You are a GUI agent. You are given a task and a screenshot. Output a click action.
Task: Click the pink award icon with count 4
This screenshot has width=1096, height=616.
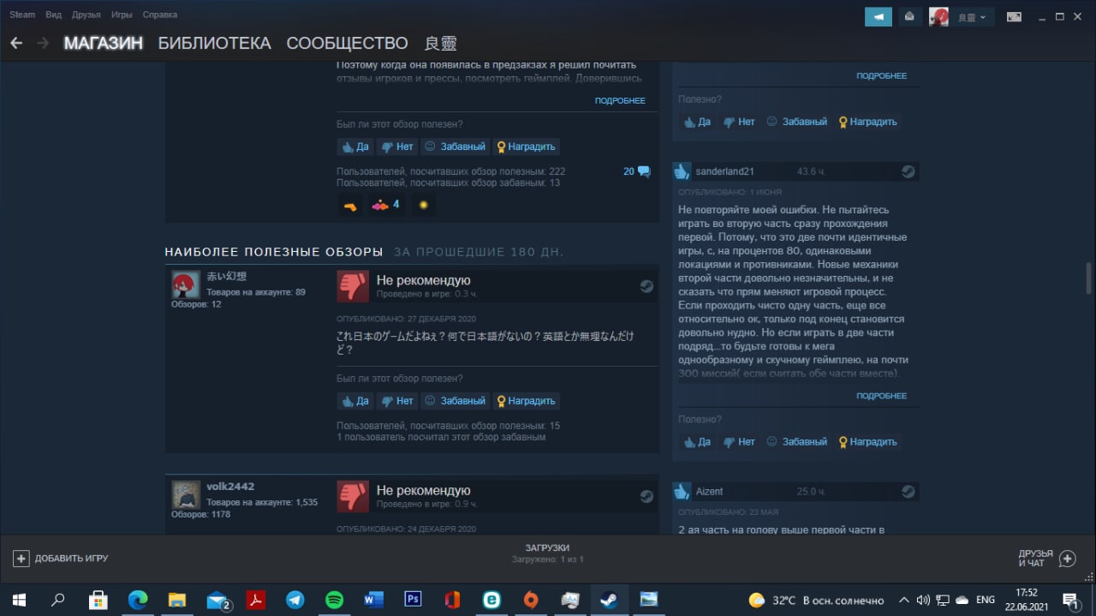tap(385, 205)
